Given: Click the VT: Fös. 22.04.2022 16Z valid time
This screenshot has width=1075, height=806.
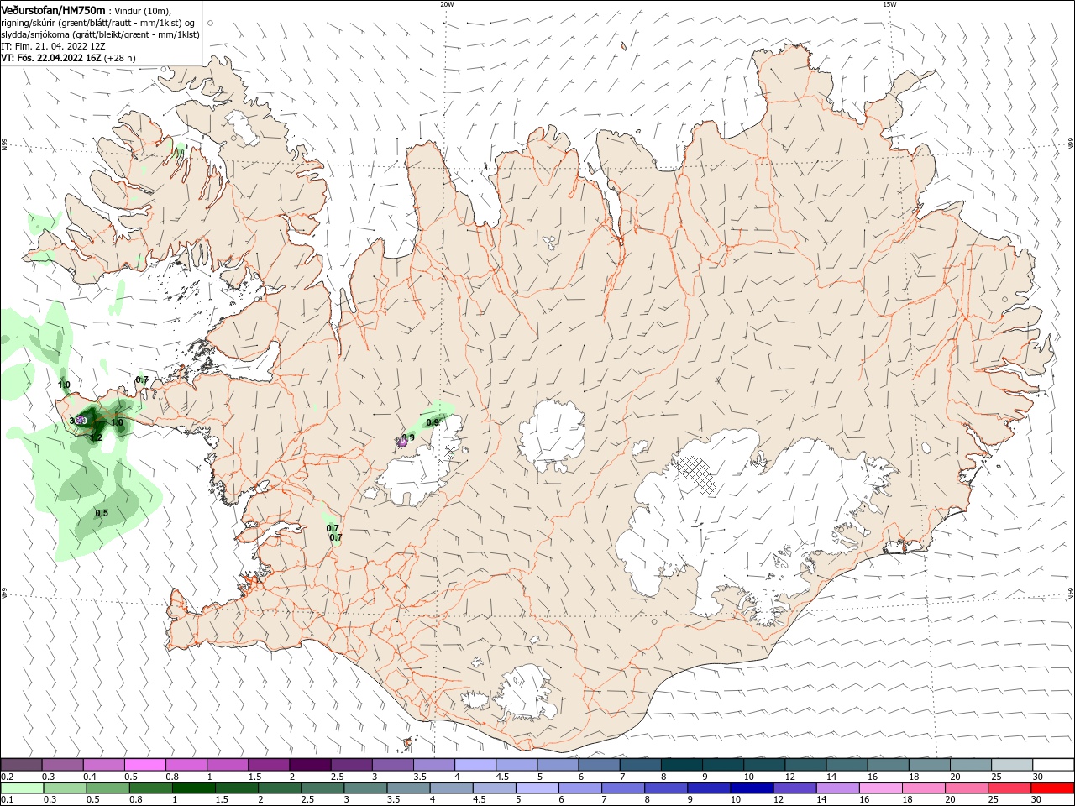Looking at the screenshot, I should coord(51,58).
